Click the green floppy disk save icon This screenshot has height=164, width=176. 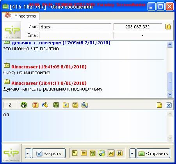pyautogui.click(x=56, y=105)
